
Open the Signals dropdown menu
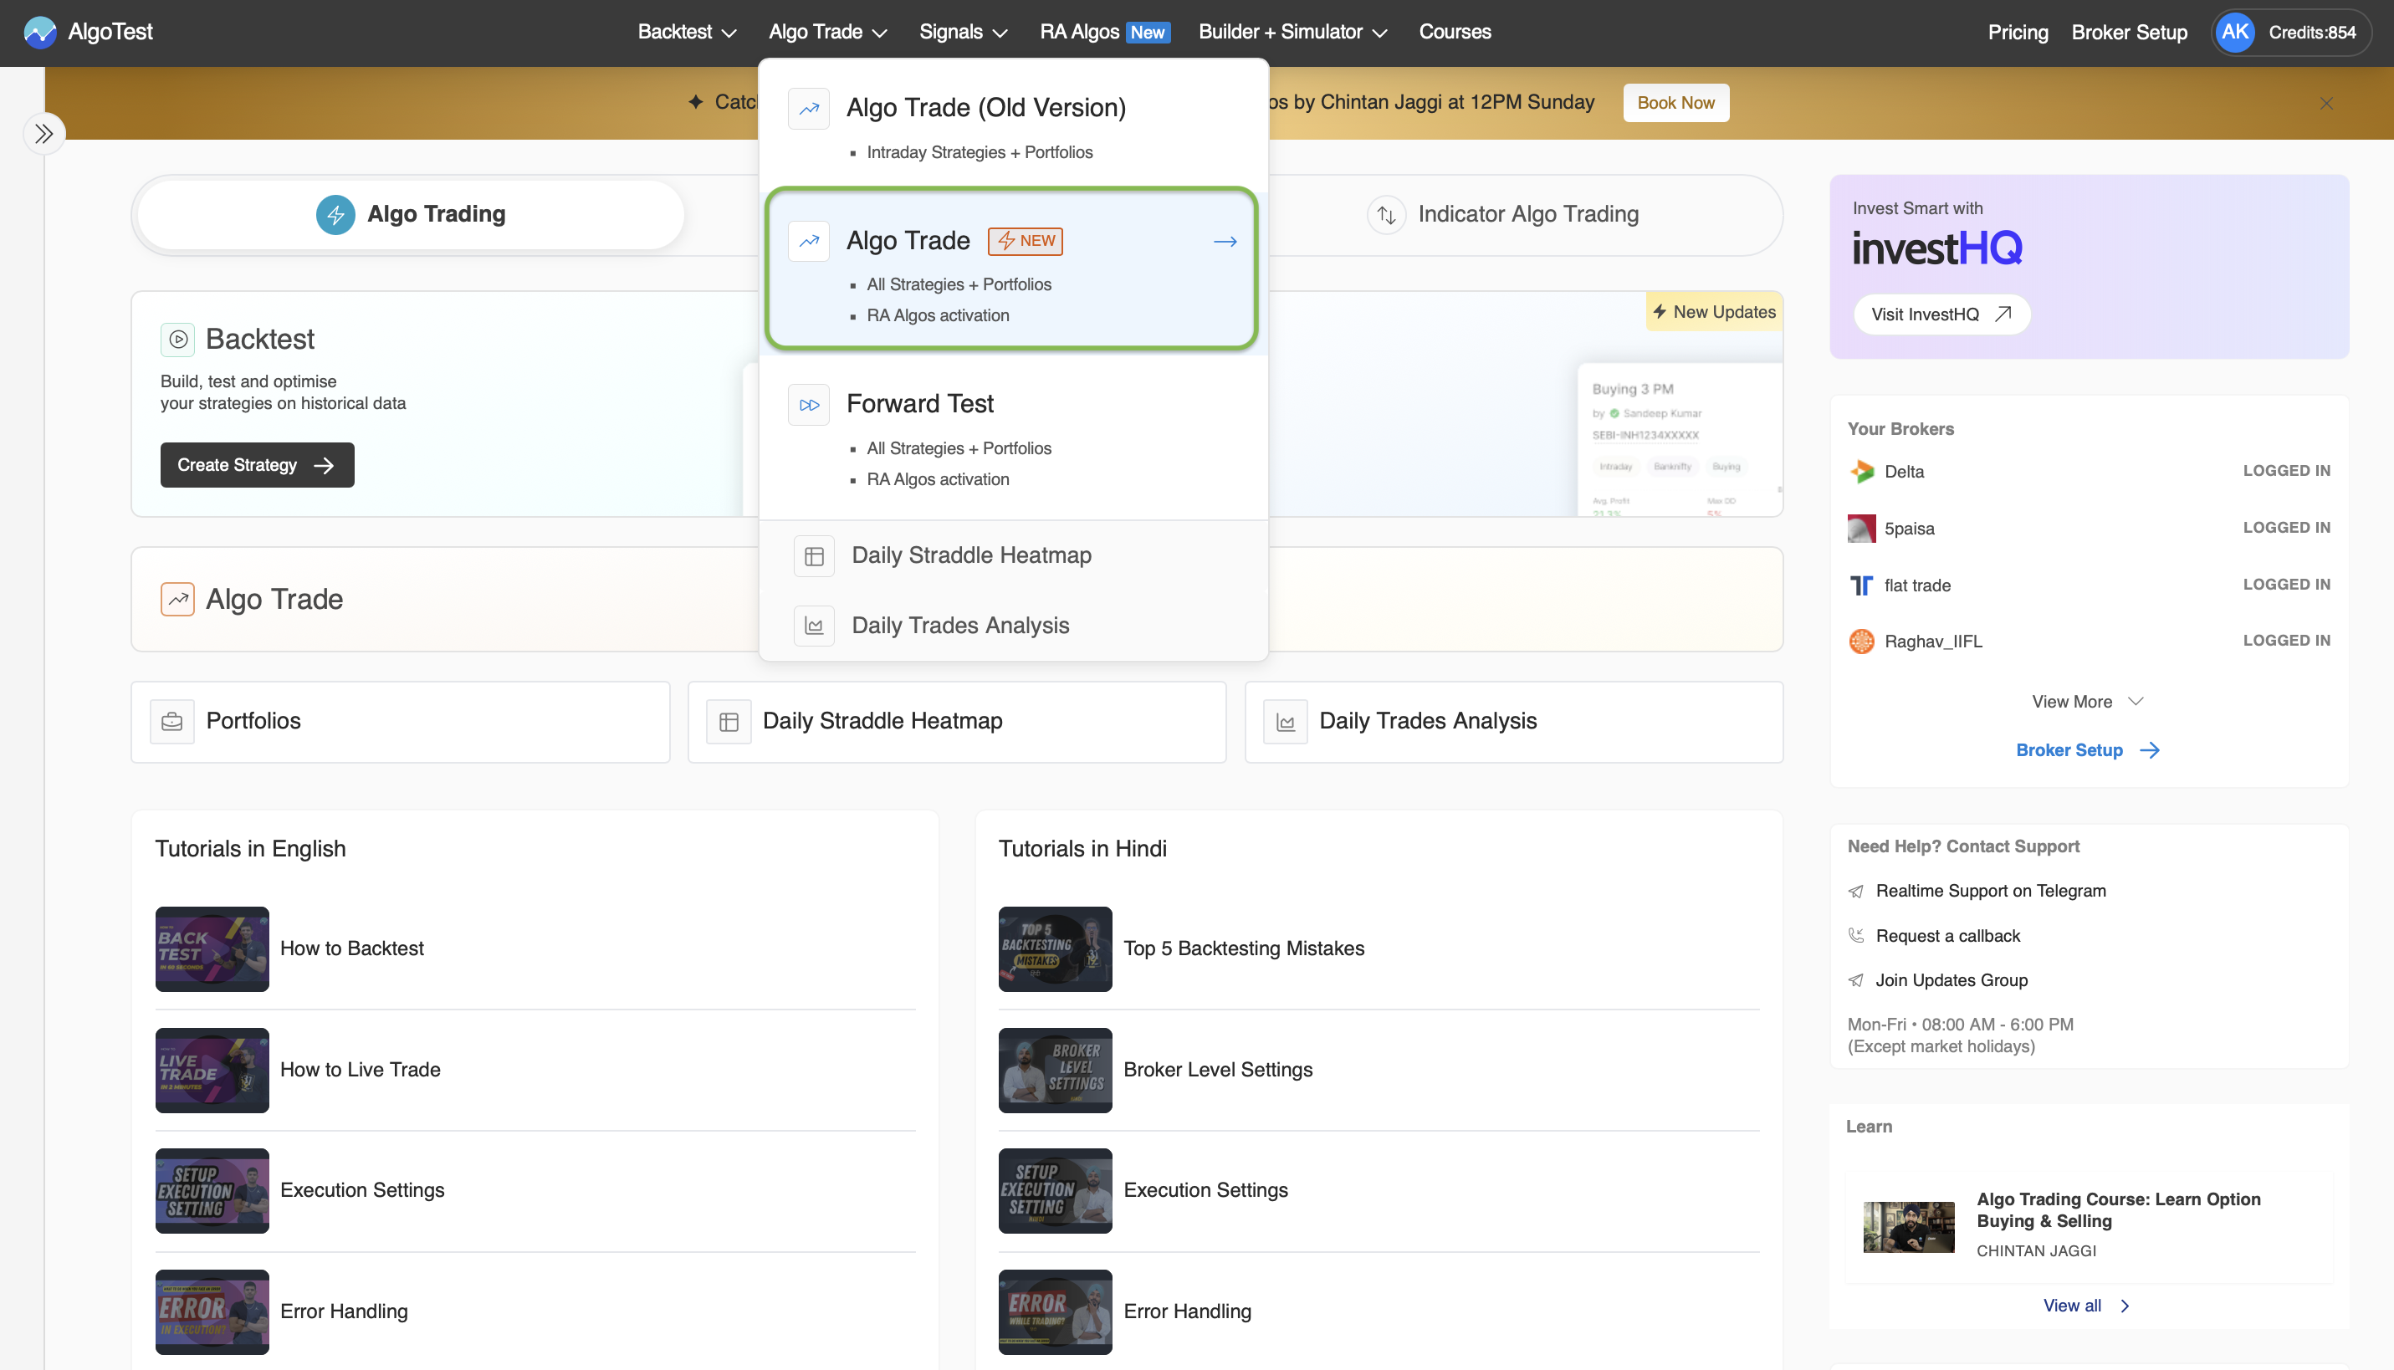coord(964,32)
